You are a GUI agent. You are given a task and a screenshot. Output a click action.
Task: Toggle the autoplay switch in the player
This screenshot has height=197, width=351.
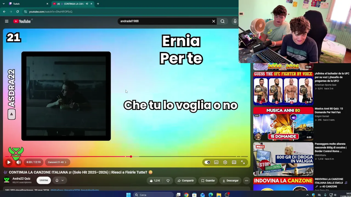(x=207, y=162)
